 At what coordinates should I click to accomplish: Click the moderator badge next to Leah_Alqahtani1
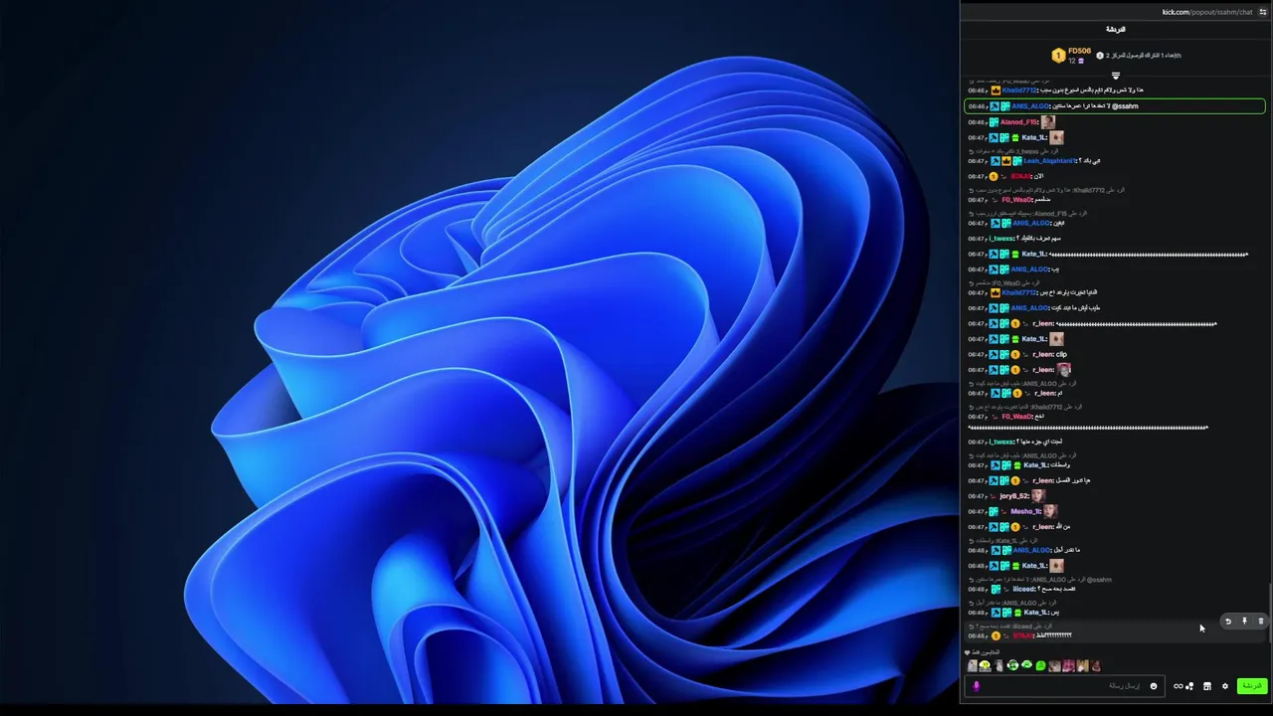(996, 161)
